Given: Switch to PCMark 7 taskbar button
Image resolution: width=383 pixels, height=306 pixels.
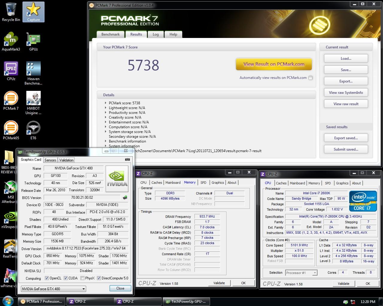Looking at the screenshot, I should 42,302.
